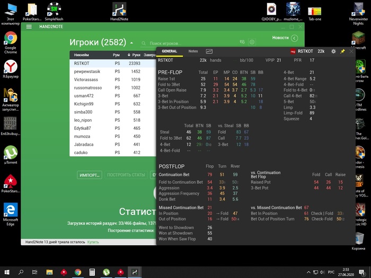Select player simba300 row

click(x=113, y=112)
